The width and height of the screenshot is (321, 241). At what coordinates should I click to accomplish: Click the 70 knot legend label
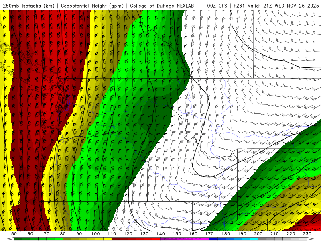(x=47, y=234)
